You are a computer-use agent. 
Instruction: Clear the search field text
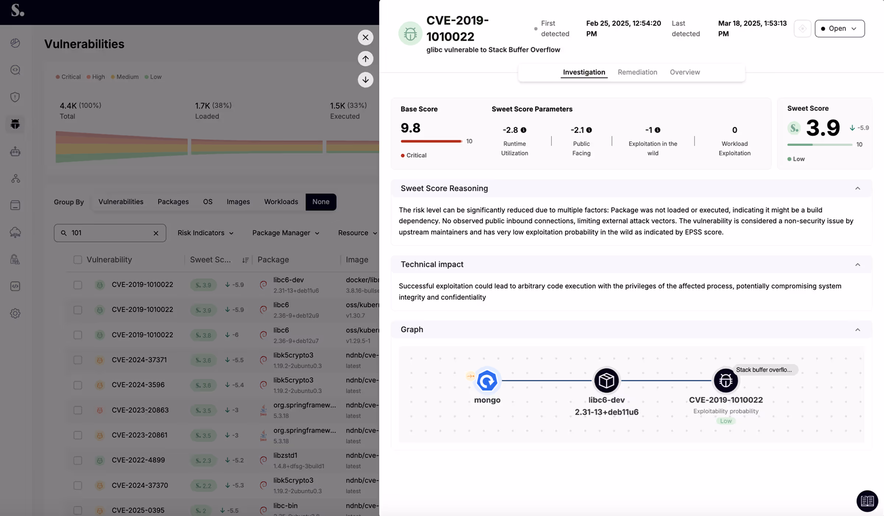[x=156, y=233]
